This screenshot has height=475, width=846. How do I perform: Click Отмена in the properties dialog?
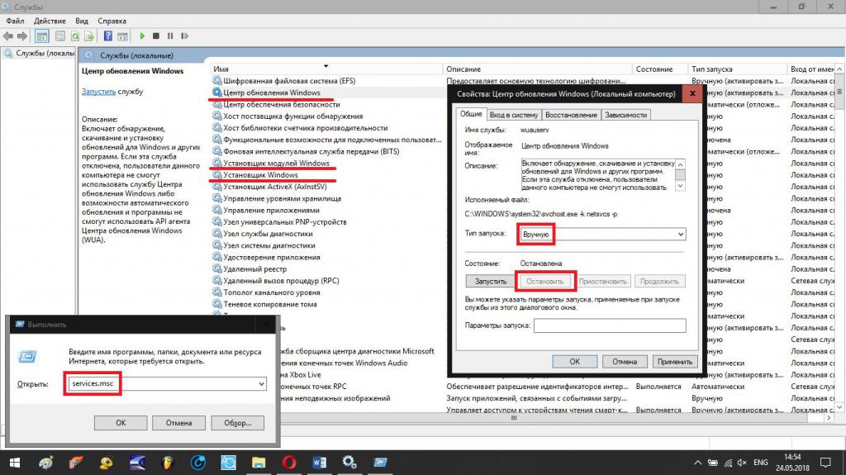coord(625,362)
